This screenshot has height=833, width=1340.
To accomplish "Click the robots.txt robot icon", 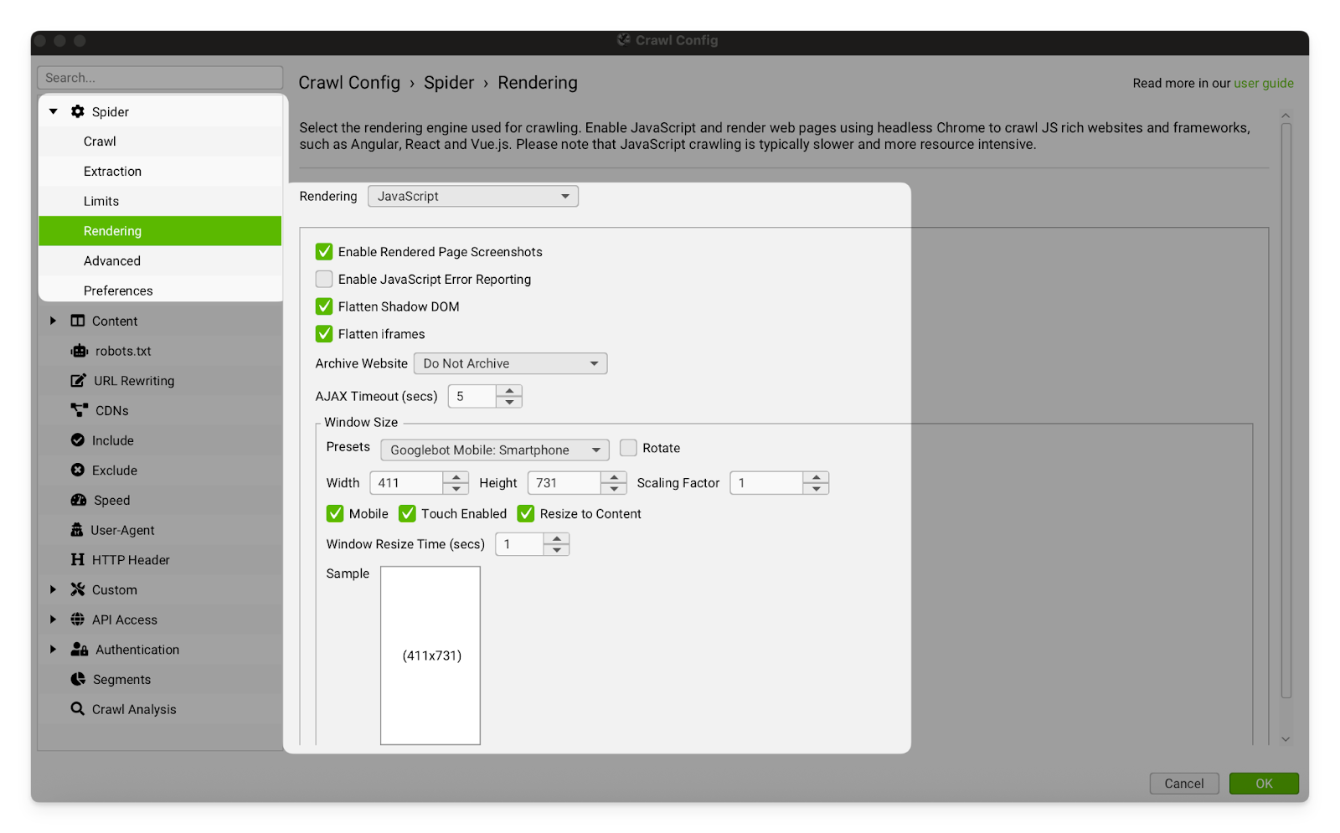I will click(79, 351).
